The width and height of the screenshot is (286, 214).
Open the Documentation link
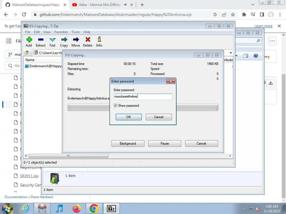[x=16, y=197]
